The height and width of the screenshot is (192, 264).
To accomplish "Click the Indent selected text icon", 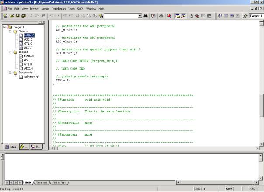I will (65, 16).
